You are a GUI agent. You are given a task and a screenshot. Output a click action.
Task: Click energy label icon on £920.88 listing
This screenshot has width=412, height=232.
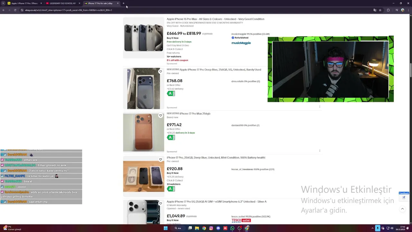171,189
